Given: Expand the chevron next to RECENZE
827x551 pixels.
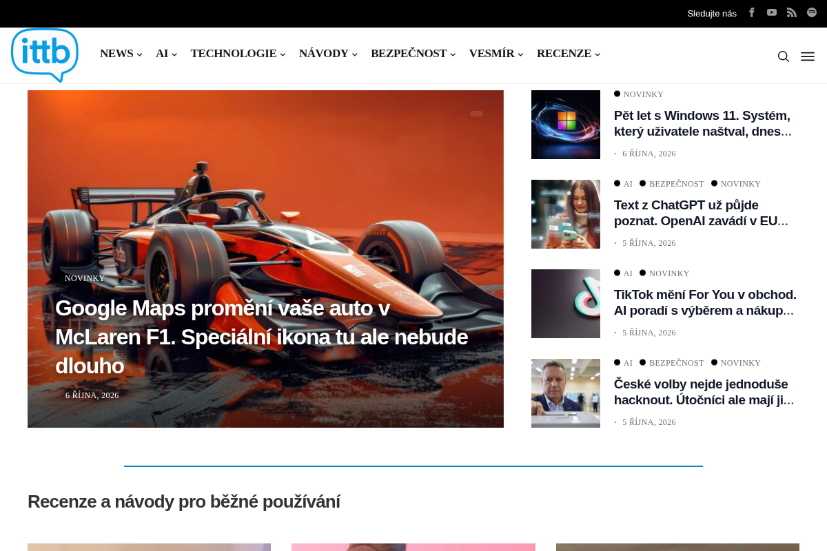Looking at the screenshot, I should tap(598, 54).
